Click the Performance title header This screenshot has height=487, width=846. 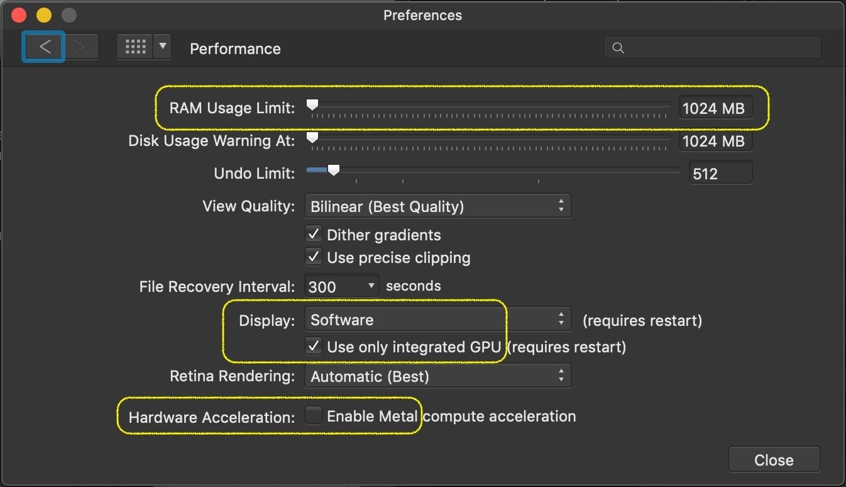click(x=234, y=48)
